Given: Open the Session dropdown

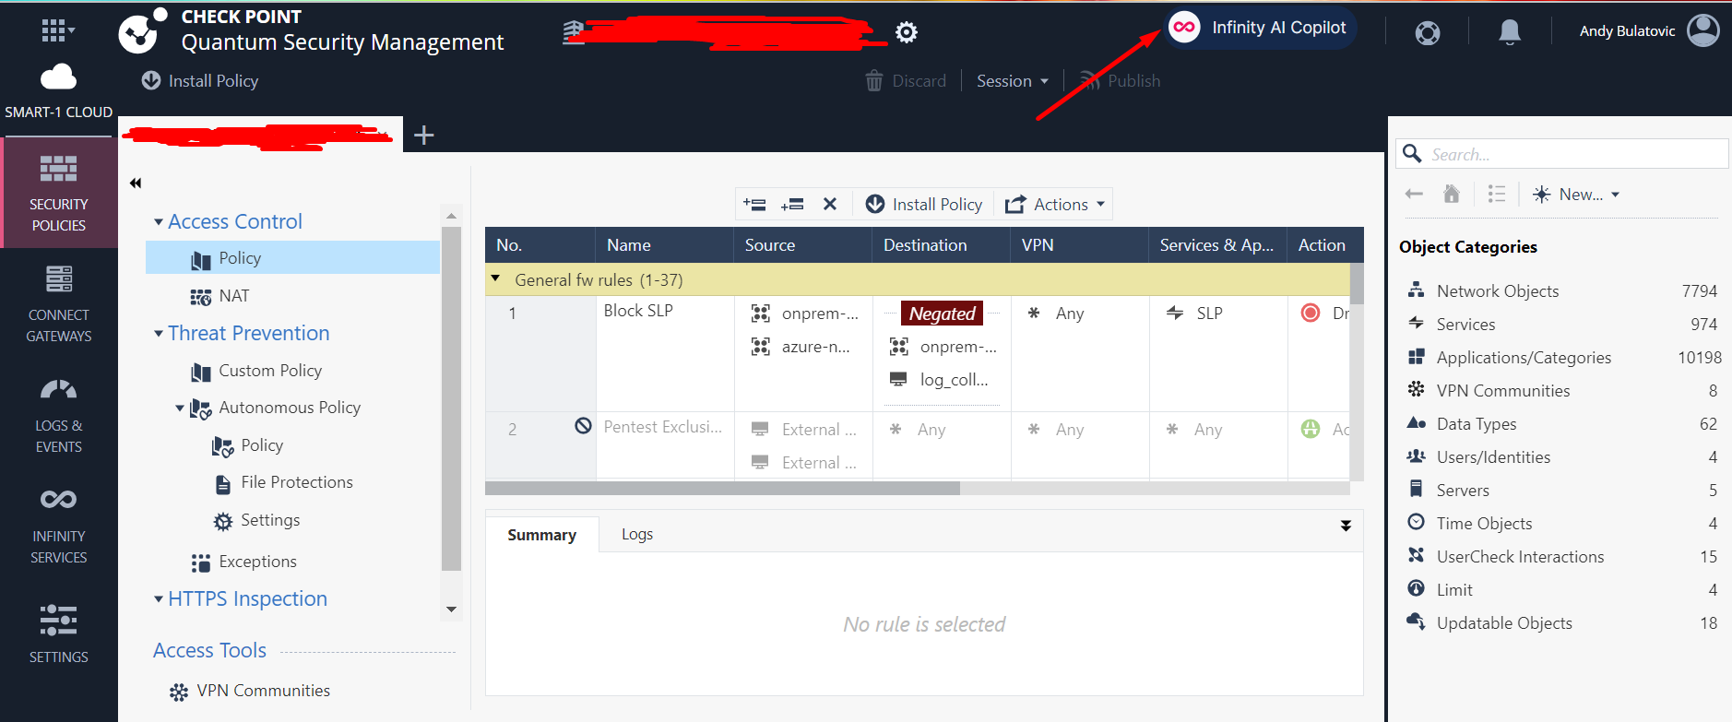Looking at the screenshot, I should pyautogui.click(x=1013, y=81).
